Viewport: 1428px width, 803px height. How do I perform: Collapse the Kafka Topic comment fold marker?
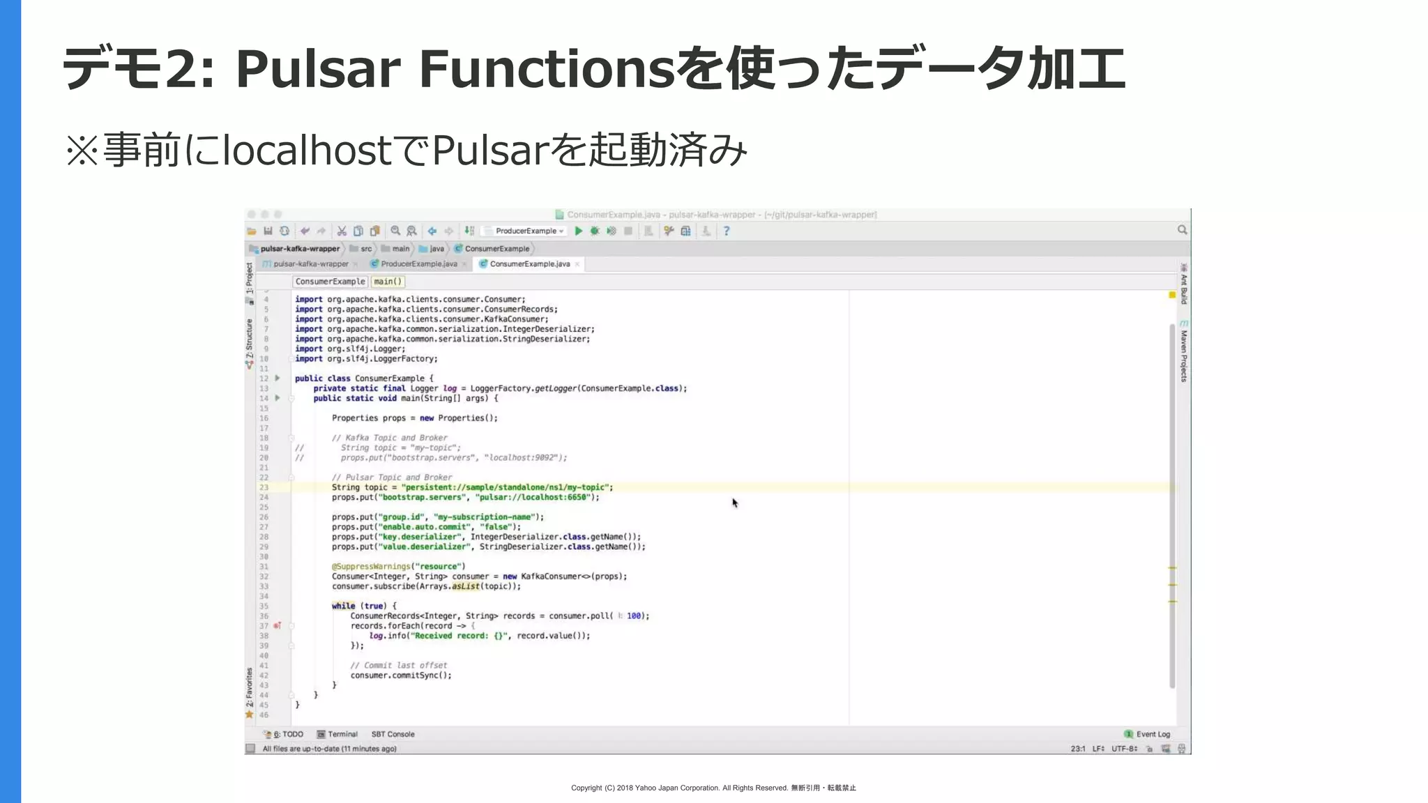click(291, 438)
